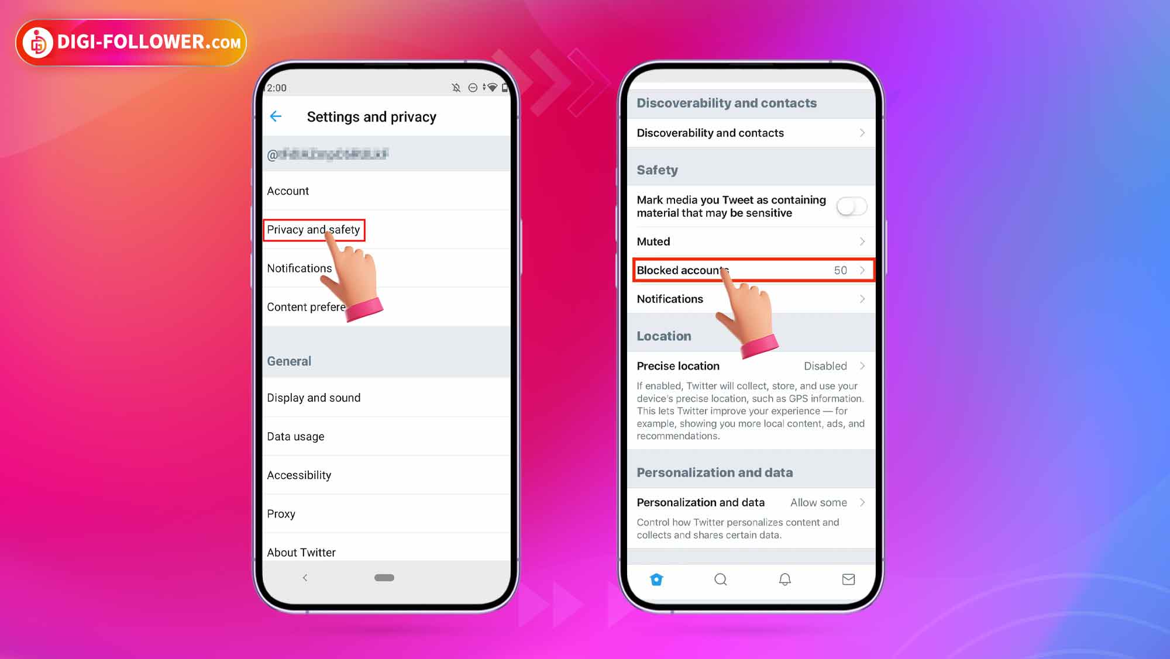Open Privacy and safety settings
Viewport: 1170px width, 659px height.
tap(314, 230)
